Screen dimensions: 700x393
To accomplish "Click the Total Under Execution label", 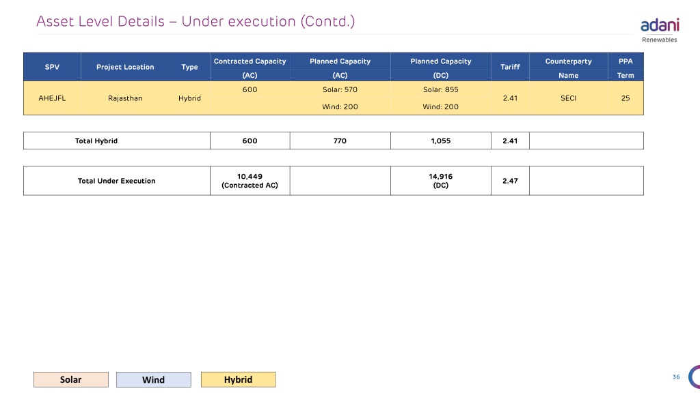I will pos(116,181).
